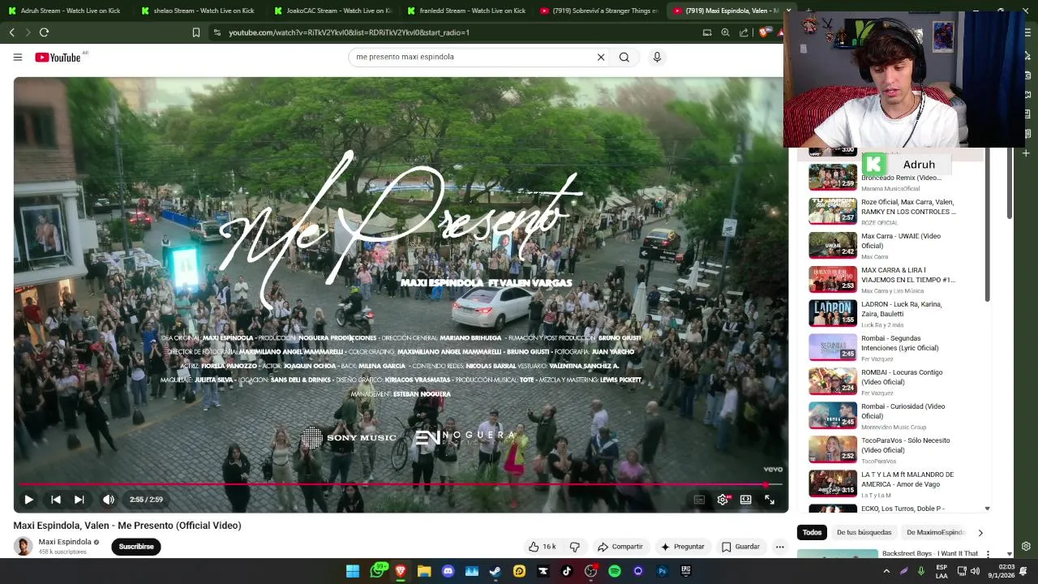The width and height of the screenshot is (1038, 584).
Task: Toggle subtitles in the player
Action: tap(699, 500)
